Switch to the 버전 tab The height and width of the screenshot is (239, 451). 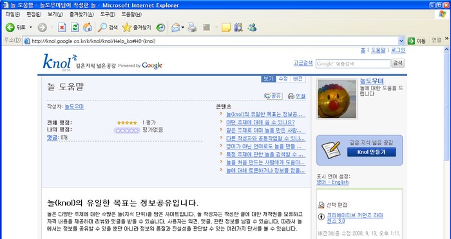coord(298,79)
